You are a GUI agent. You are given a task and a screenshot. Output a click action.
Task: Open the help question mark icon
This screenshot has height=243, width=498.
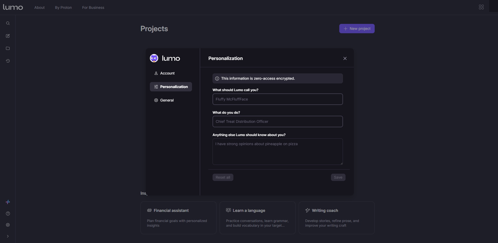pyautogui.click(x=8, y=213)
